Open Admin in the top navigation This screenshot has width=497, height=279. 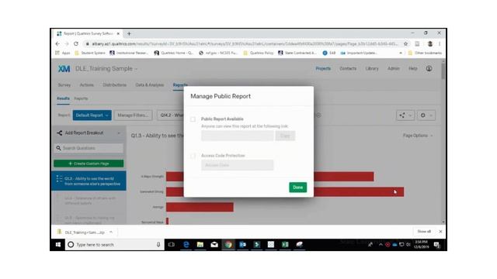point(394,69)
